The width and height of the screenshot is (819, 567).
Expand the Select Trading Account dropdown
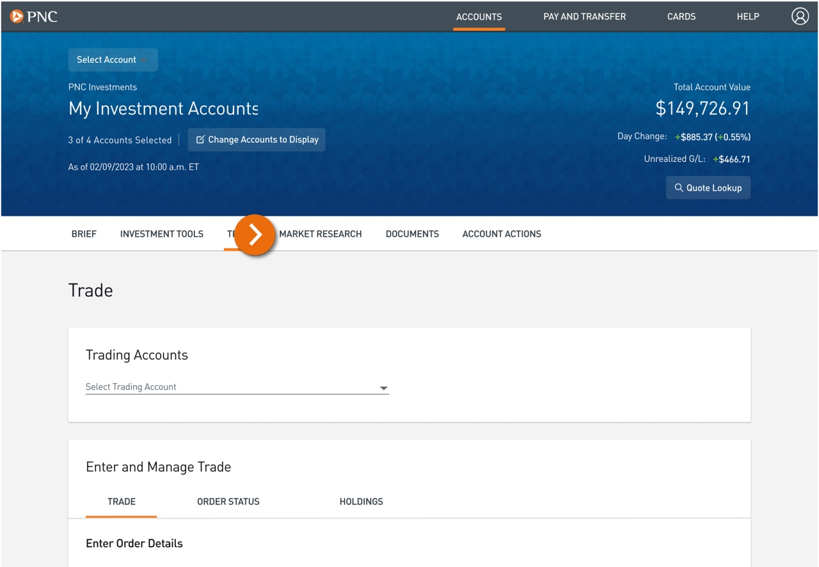coord(383,387)
